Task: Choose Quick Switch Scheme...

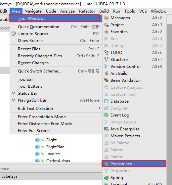Action: click(x=56, y=71)
